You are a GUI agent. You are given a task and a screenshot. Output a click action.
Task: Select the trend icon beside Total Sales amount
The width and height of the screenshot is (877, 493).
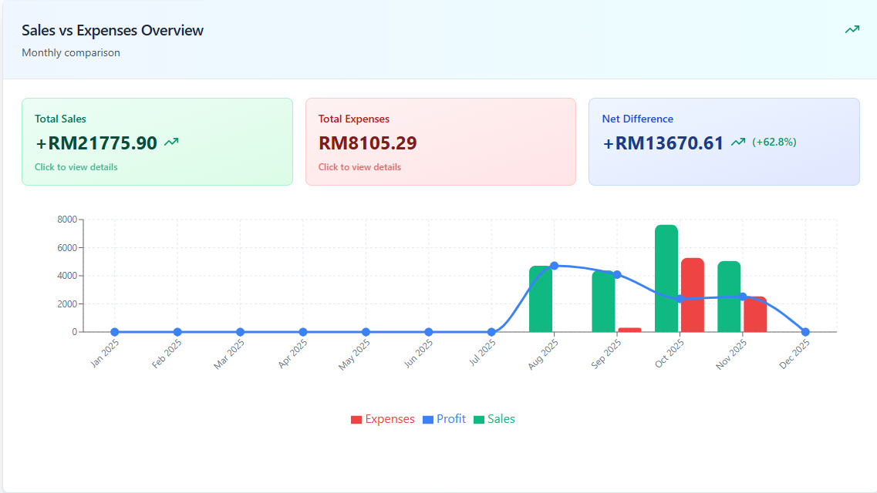point(171,142)
